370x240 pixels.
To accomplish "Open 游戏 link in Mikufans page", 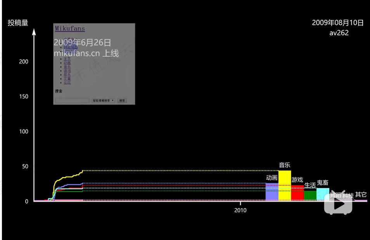I will pyautogui.click(x=67, y=71).
